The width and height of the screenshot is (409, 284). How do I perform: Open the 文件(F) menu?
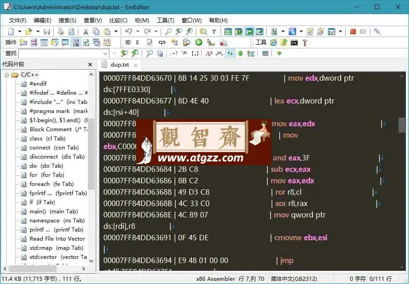(x=17, y=21)
